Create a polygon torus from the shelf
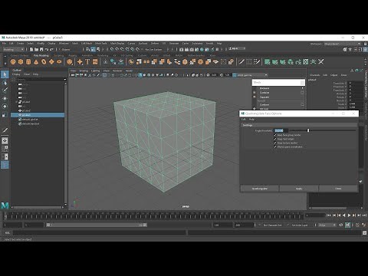The height and width of the screenshot is (276, 368). pos(44,61)
